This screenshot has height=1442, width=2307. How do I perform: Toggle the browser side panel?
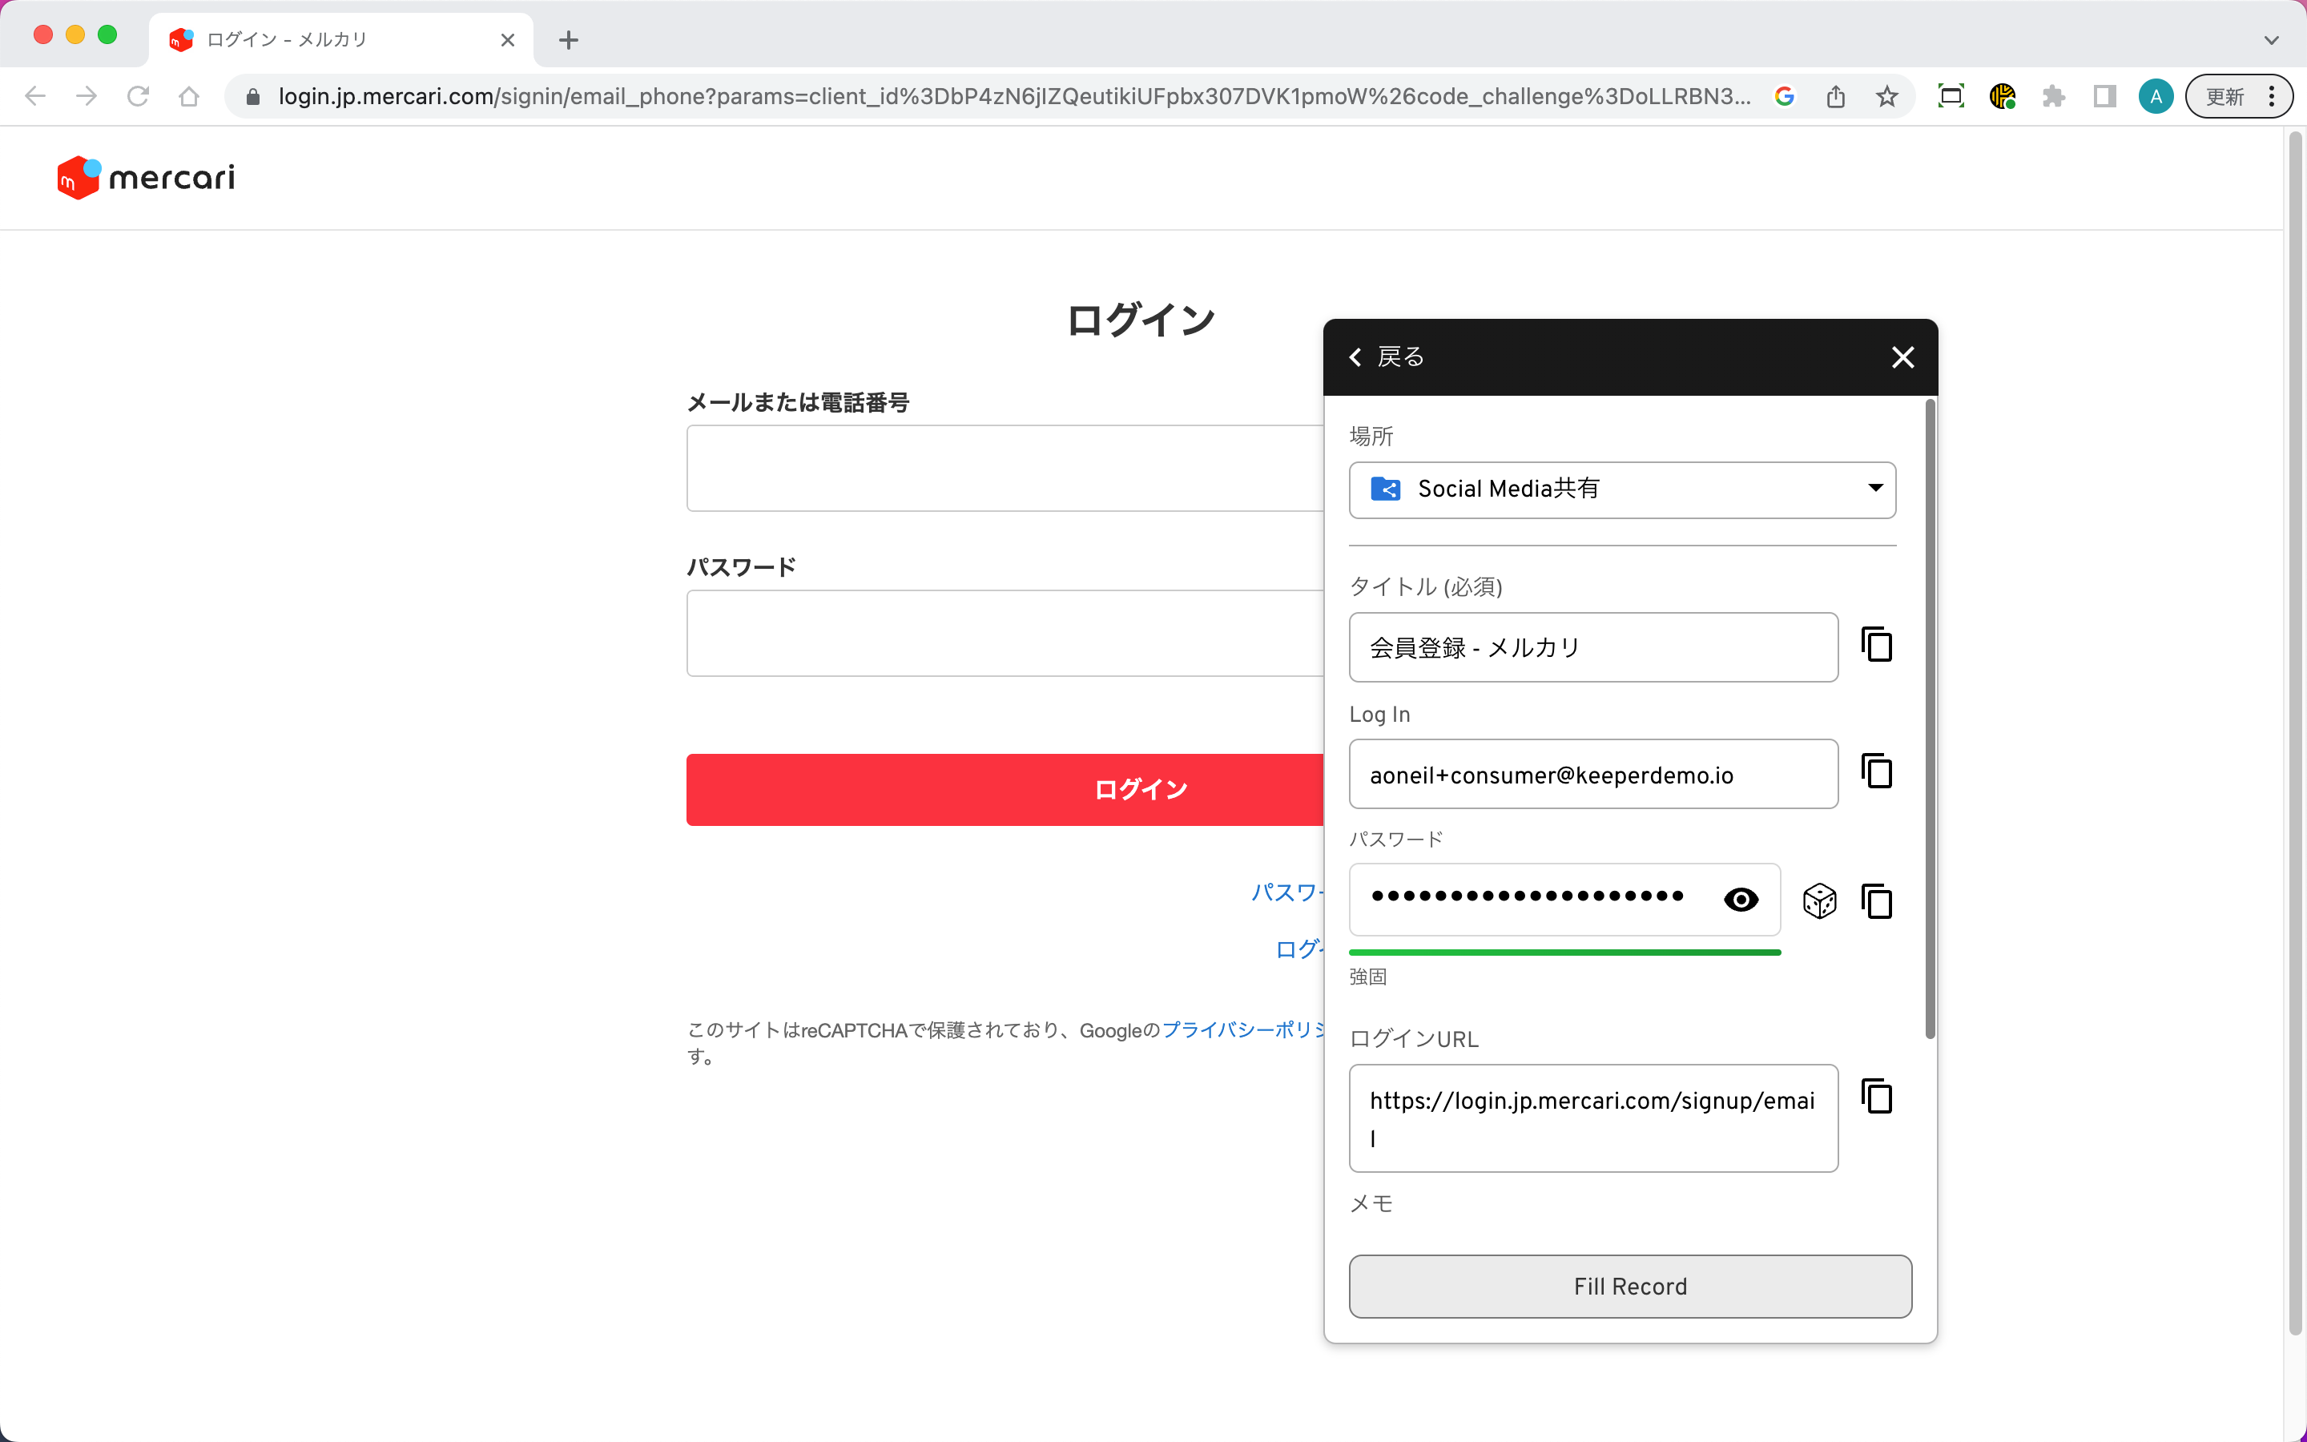[x=2104, y=96]
